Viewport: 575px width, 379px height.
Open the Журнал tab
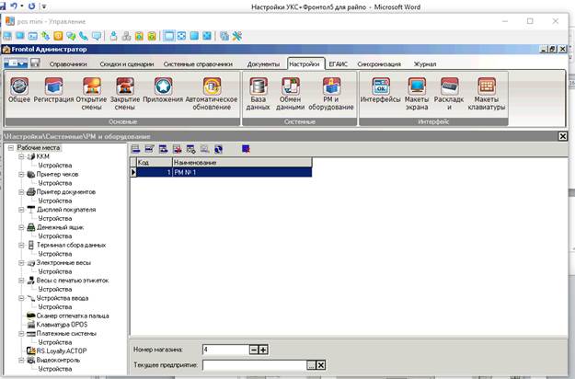(x=425, y=64)
